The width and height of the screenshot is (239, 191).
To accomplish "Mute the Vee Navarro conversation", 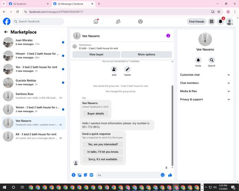I will pyautogui.click(x=198, y=60).
